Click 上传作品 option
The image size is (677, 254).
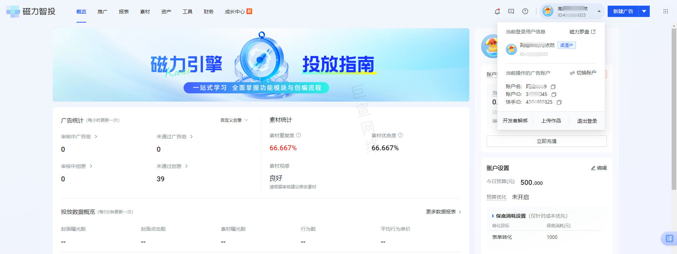click(x=551, y=121)
